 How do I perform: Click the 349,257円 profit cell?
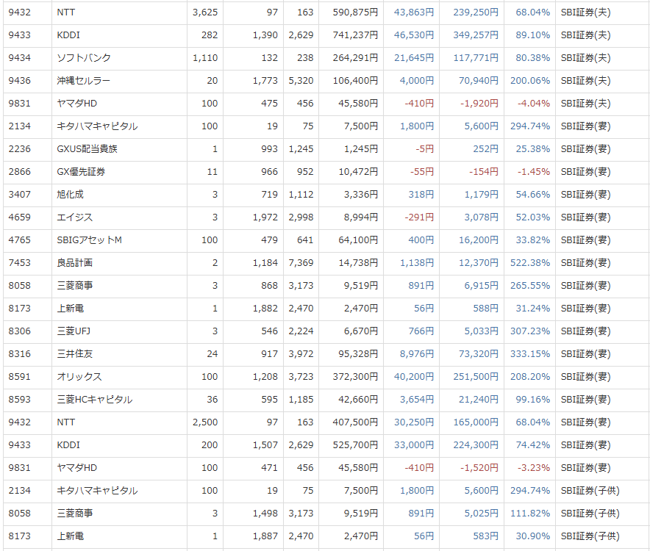click(x=476, y=35)
